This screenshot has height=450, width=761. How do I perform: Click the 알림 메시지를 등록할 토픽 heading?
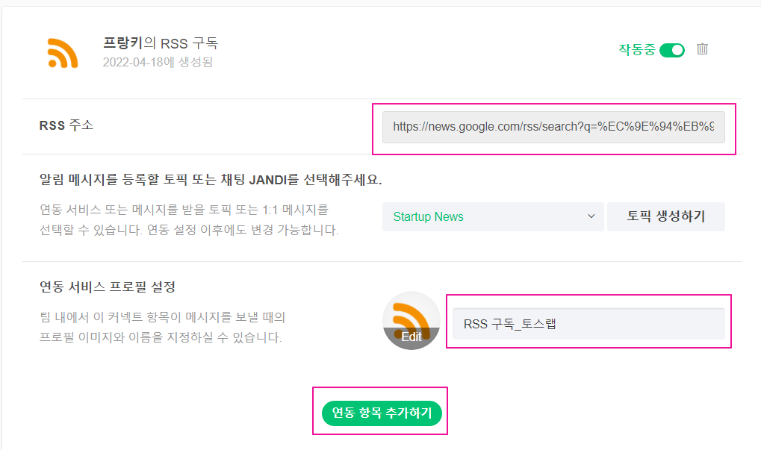click(x=215, y=180)
